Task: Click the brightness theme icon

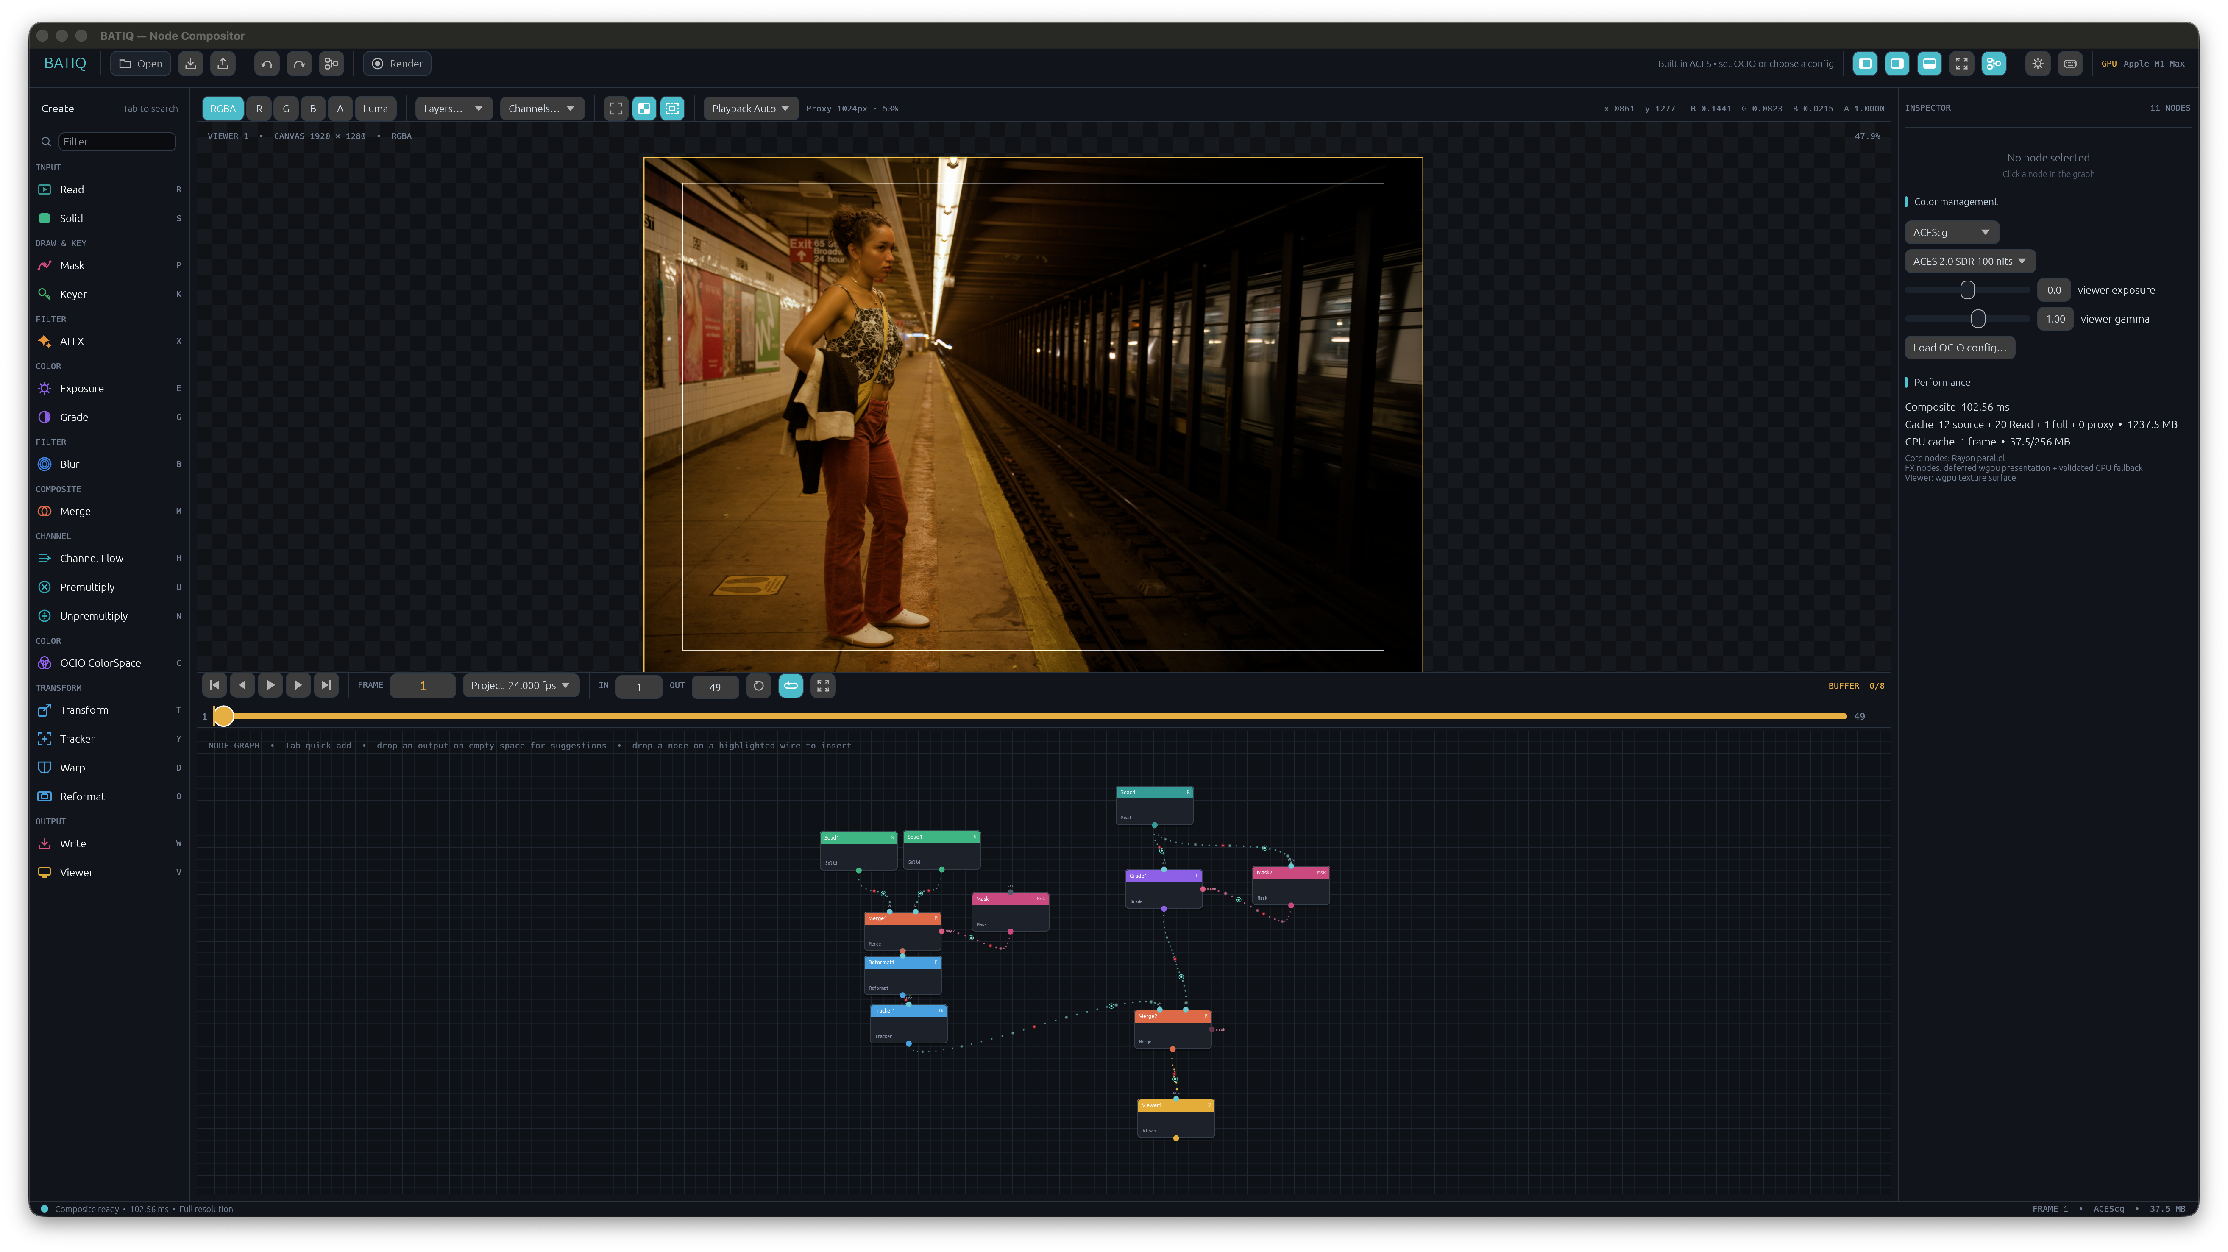Action: click(x=2038, y=63)
